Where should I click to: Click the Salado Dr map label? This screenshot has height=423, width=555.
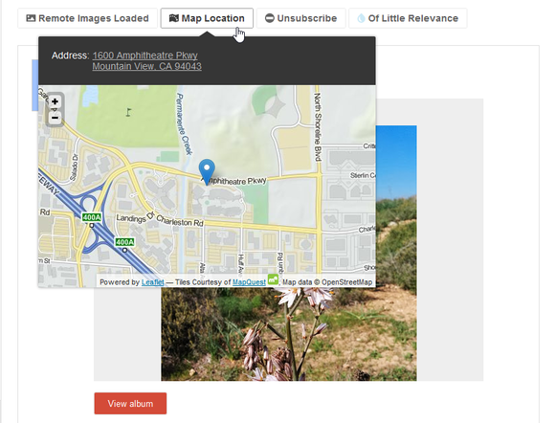tap(74, 167)
